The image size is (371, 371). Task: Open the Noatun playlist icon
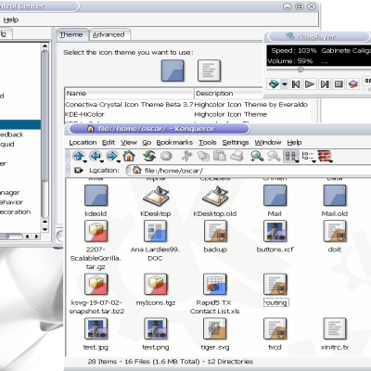pos(353,84)
